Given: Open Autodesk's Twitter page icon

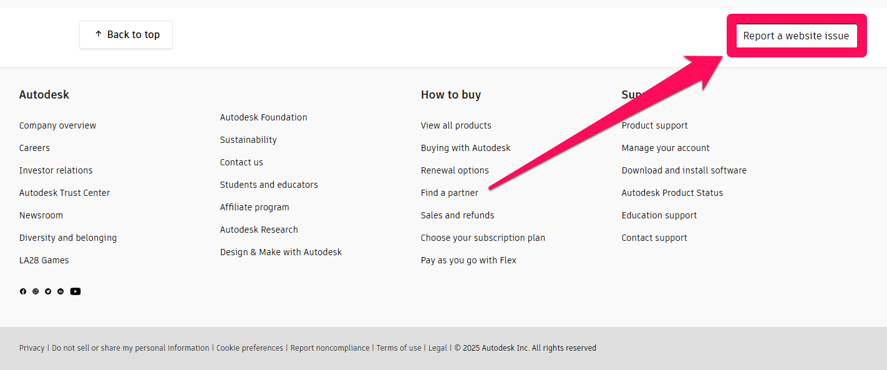Looking at the screenshot, I should [x=48, y=291].
